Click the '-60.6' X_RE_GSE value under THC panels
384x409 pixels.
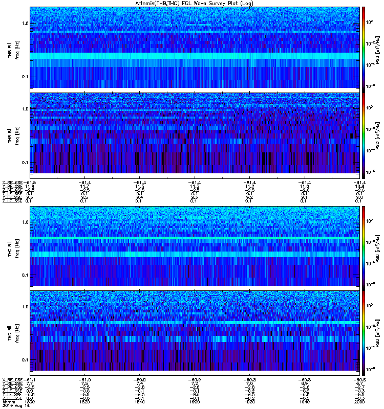click(359, 380)
